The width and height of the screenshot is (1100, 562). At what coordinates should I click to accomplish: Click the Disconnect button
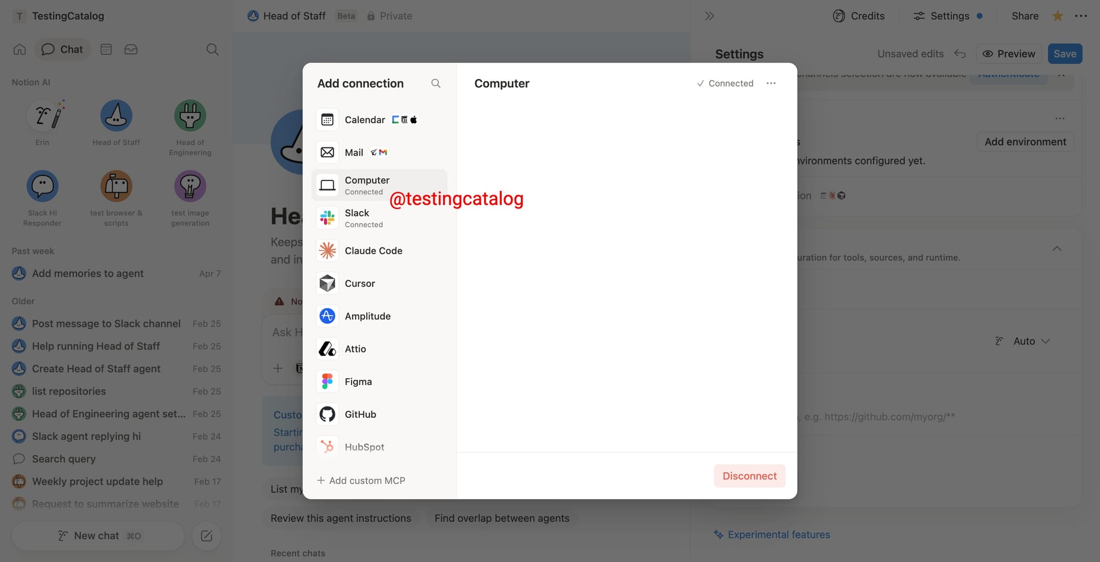point(749,476)
